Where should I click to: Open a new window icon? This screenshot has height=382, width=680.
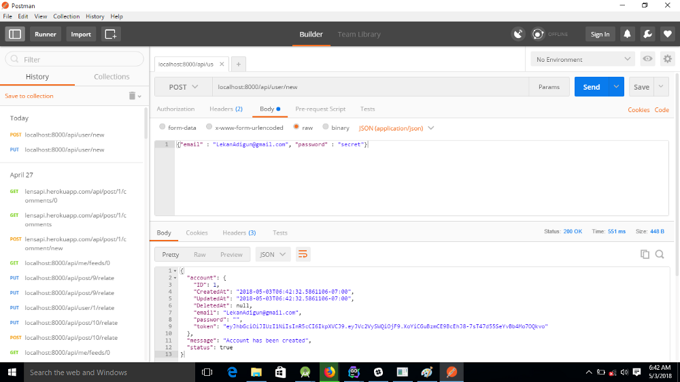(x=111, y=34)
